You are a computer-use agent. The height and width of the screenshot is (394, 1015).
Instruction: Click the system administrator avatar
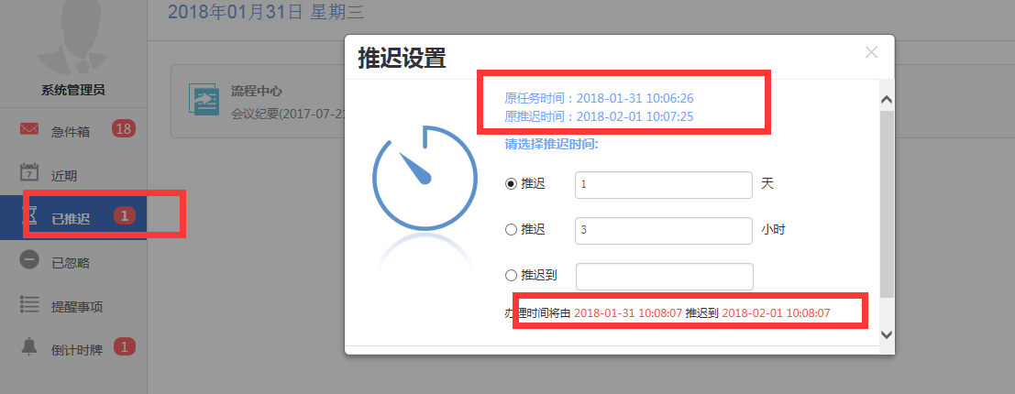coord(72,36)
